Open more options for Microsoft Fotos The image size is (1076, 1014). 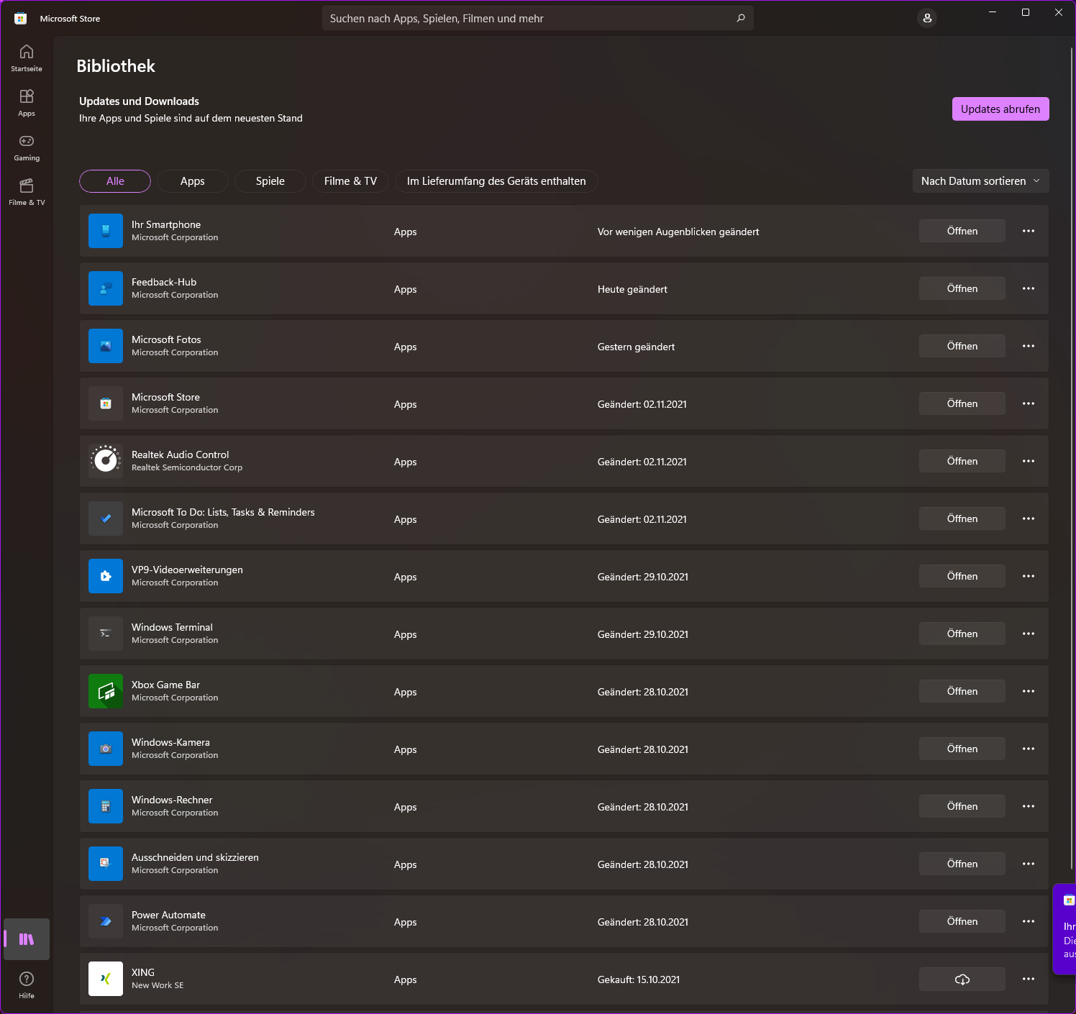(1029, 346)
